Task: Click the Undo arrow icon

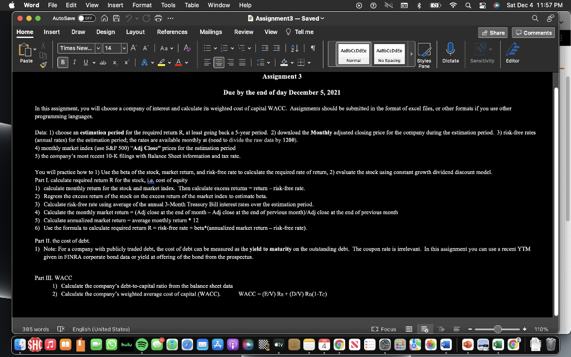Action: (x=128, y=18)
